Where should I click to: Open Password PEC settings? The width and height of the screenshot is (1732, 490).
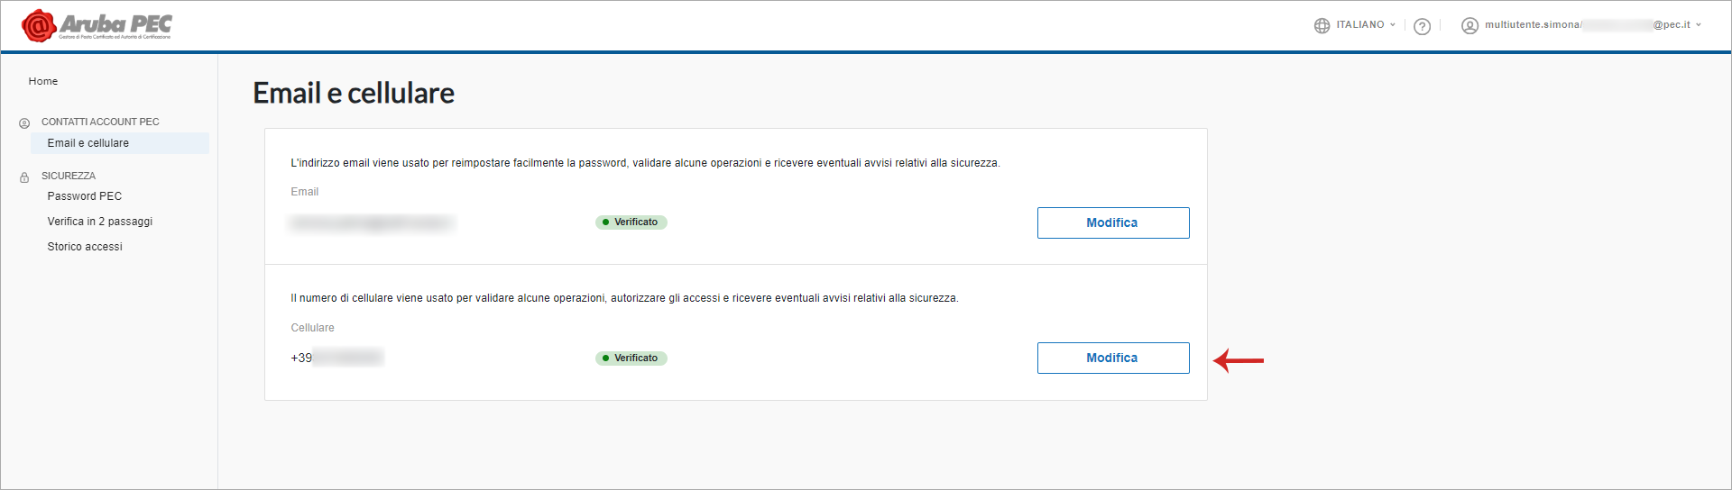tap(85, 196)
